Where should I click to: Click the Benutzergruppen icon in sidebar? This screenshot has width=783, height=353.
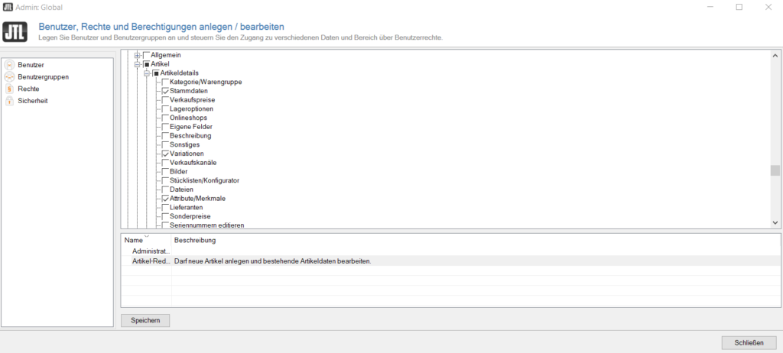click(10, 77)
